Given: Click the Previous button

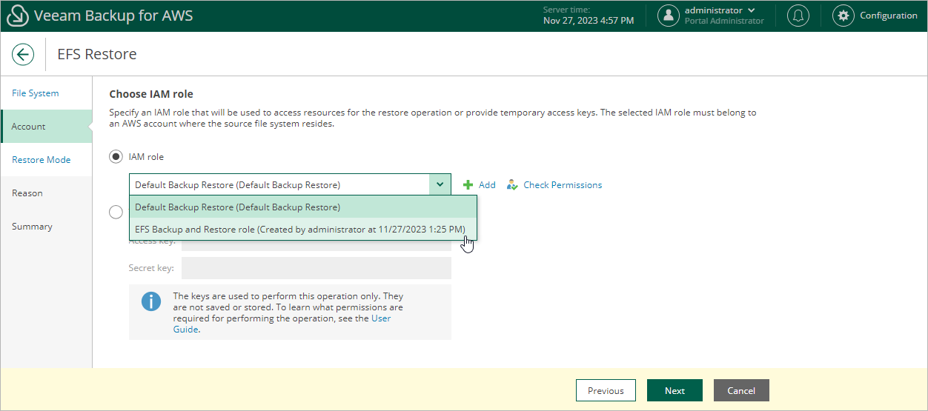Looking at the screenshot, I should coord(606,390).
